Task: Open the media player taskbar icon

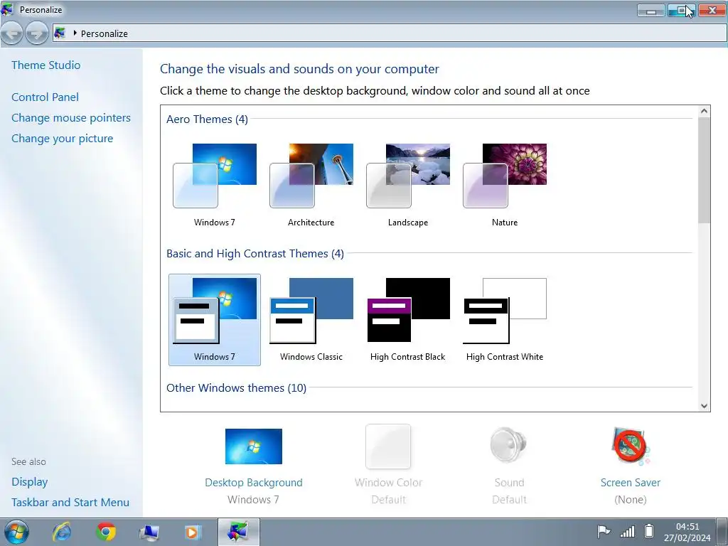Action: tap(193, 532)
